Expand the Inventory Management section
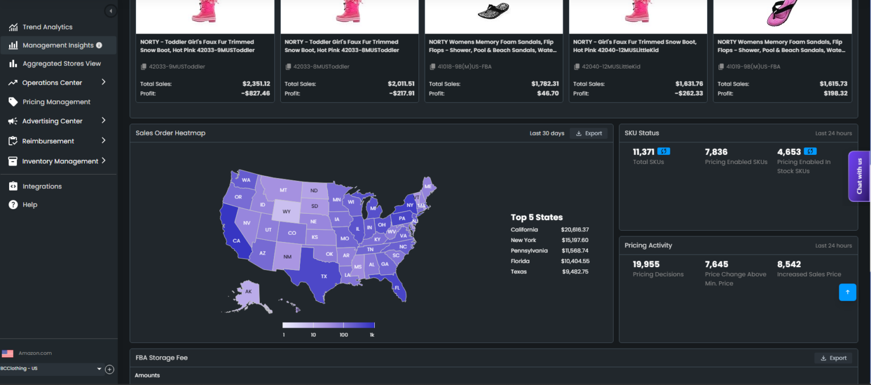Image resolution: width=871 pixels, height=385 pixels. (x=105, y=161)
